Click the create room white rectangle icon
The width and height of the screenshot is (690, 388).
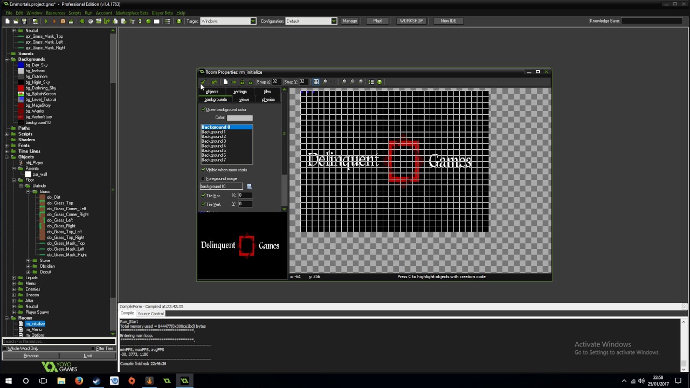pyautogui.click(x=157, y=21)
